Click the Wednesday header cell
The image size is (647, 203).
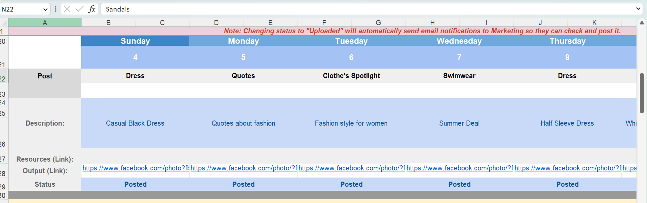point(459,41)
